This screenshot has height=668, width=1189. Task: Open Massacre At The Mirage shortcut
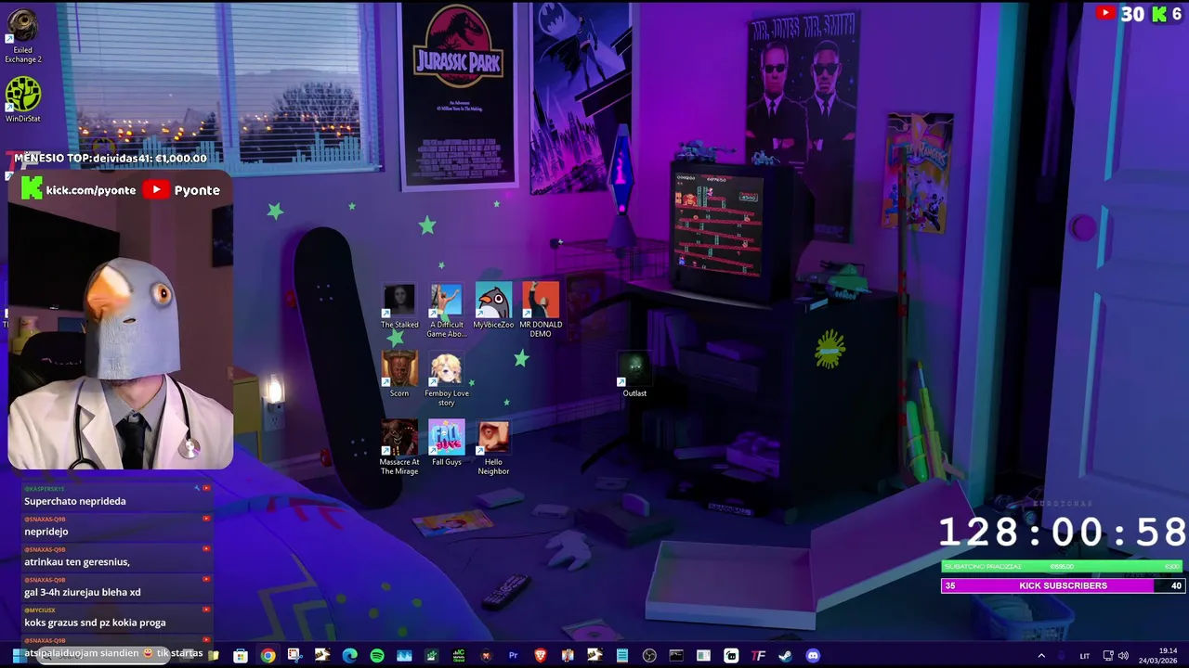399,448
